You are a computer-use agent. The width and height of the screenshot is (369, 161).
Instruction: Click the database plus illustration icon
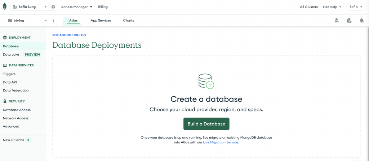click(206, 81)
